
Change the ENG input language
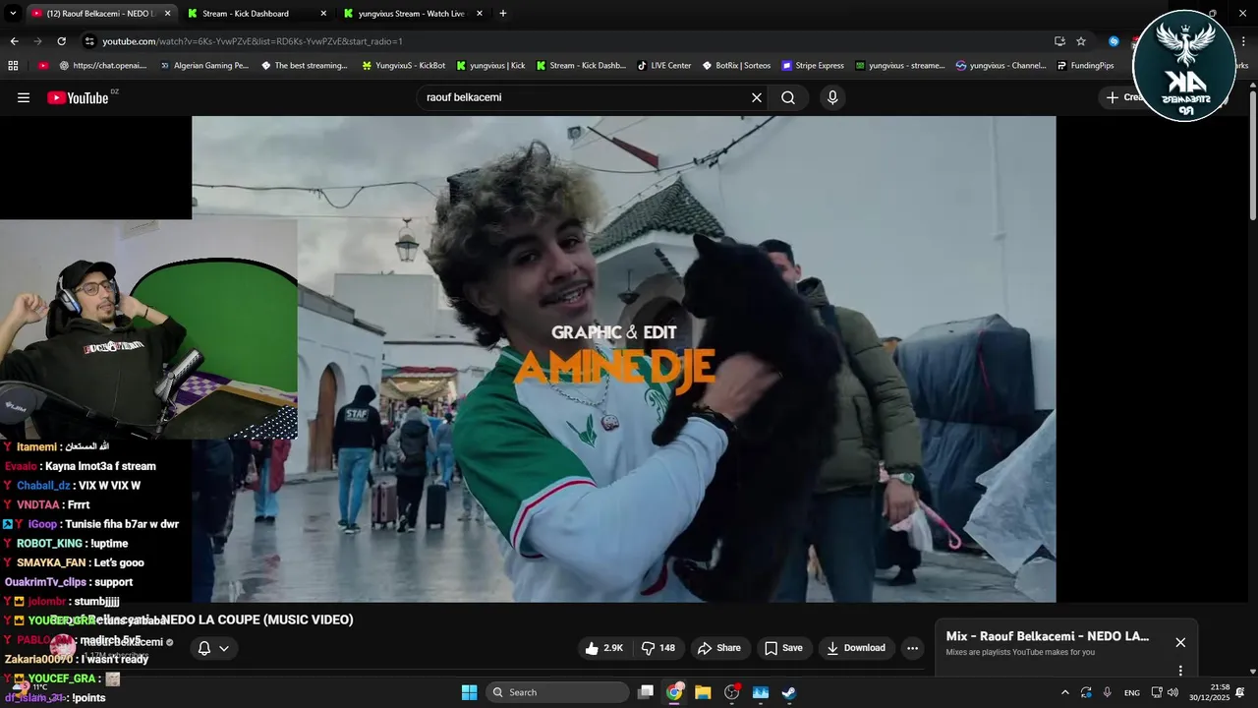1132,692
